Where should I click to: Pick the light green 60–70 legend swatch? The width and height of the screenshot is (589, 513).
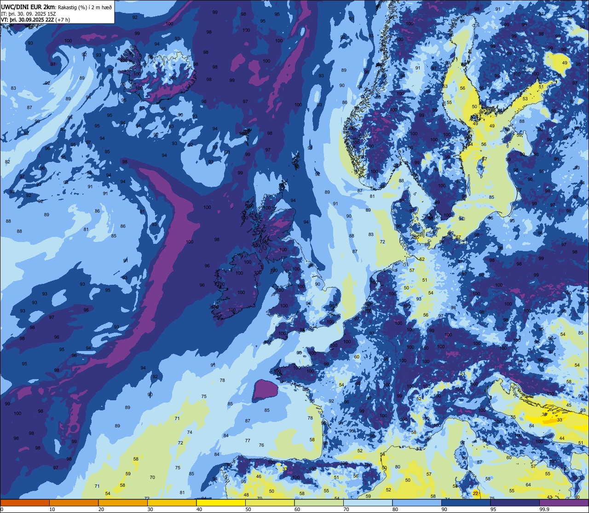tap(319, 502)
